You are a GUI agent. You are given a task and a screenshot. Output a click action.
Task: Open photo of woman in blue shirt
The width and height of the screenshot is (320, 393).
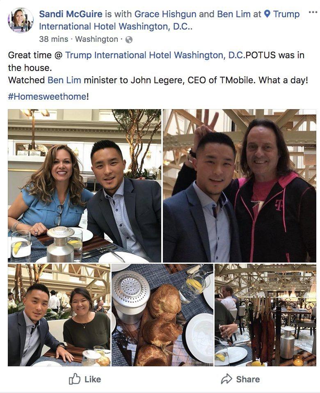[x=85, y=186]
